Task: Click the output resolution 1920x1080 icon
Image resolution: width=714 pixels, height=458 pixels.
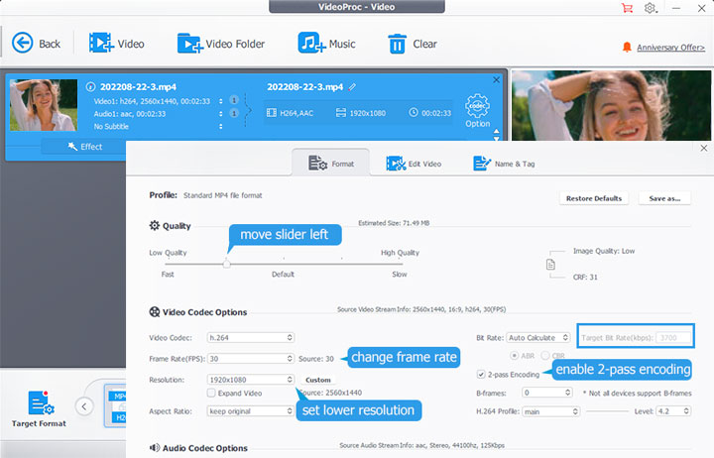Action: [x=340, y=112]
